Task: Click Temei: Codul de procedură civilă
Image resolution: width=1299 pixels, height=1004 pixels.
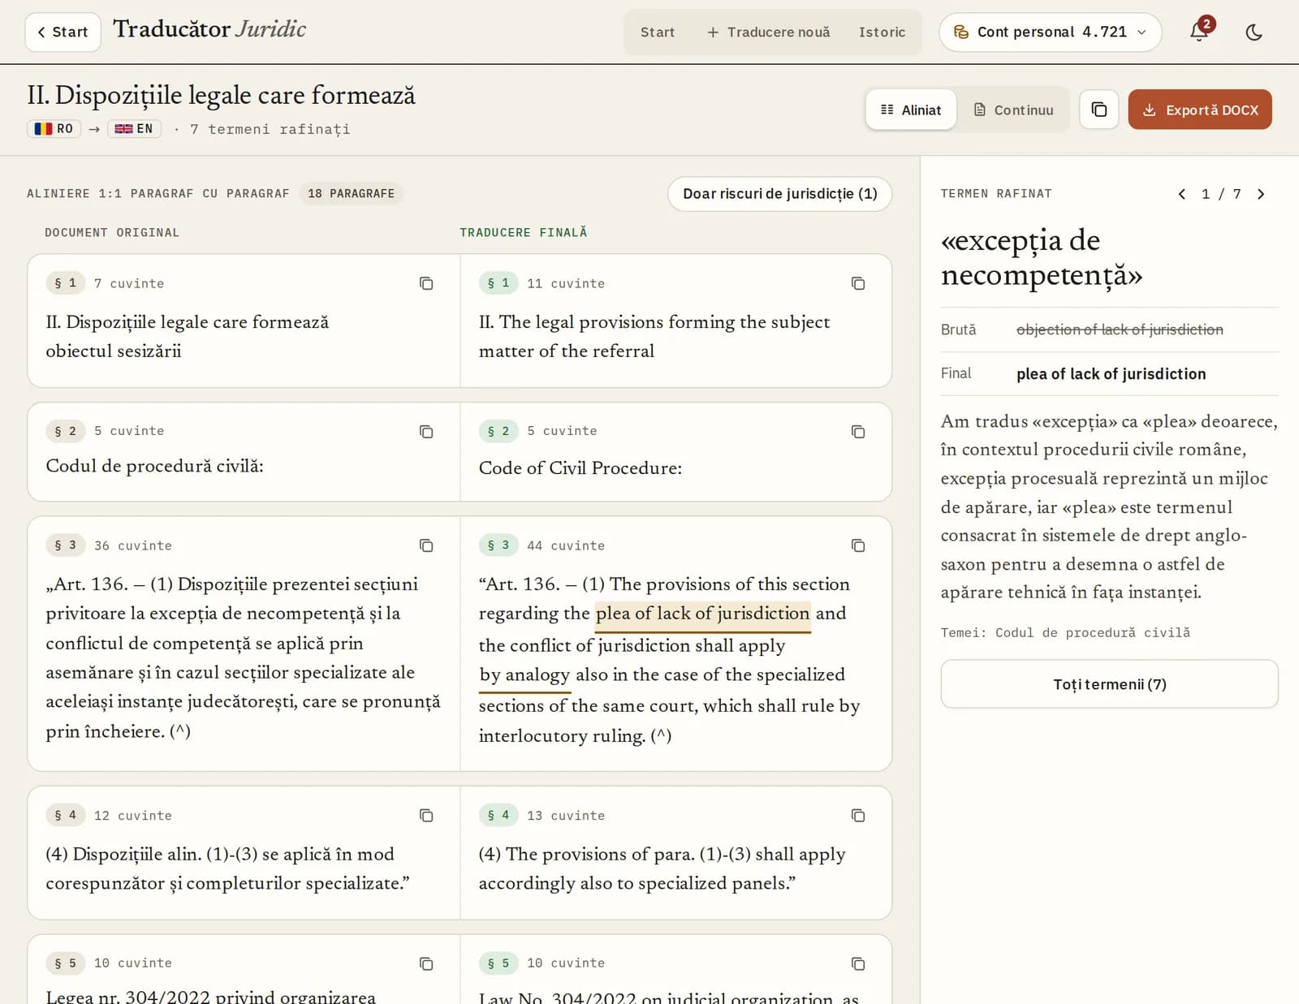Action: (1065, 632)
